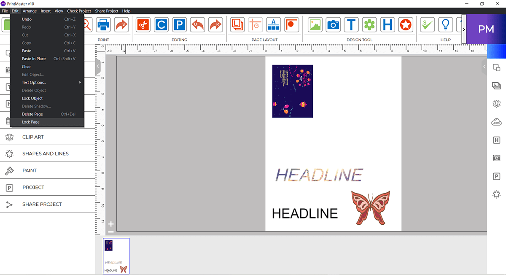The width and height of the screenshot is (506, 275).
Task: Click the .com cloud icon in right sidebar
Action: [x=496, y=121]
